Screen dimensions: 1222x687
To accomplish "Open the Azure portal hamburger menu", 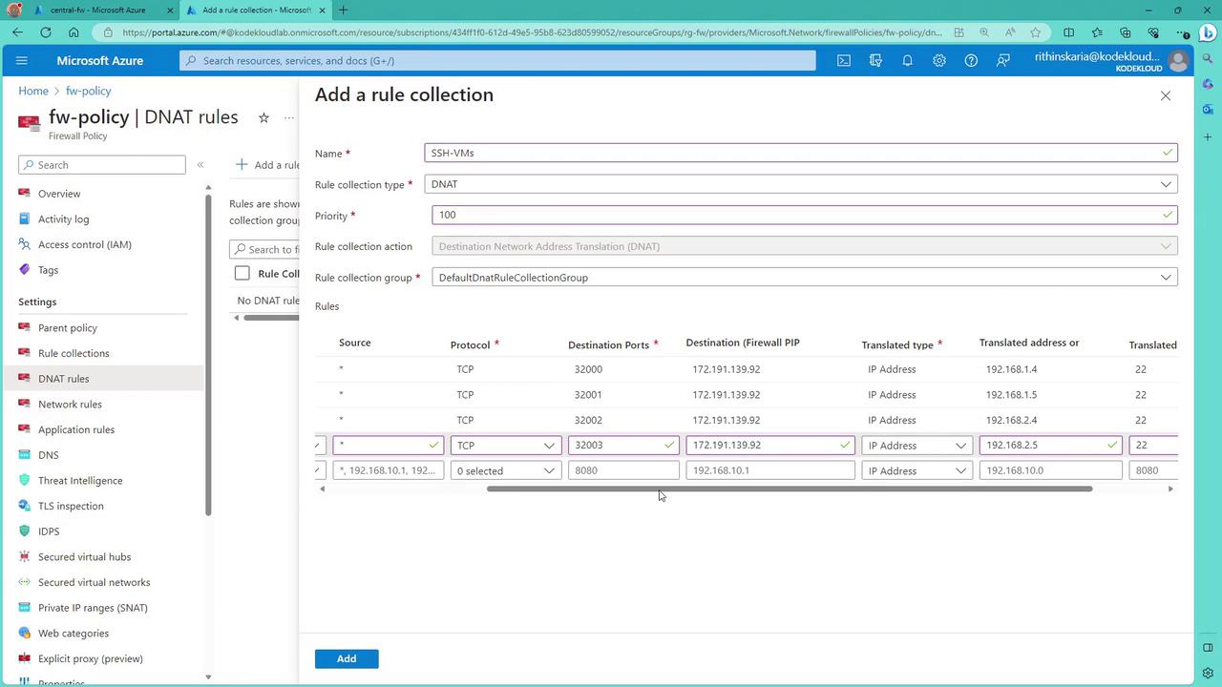I will 22,60.
